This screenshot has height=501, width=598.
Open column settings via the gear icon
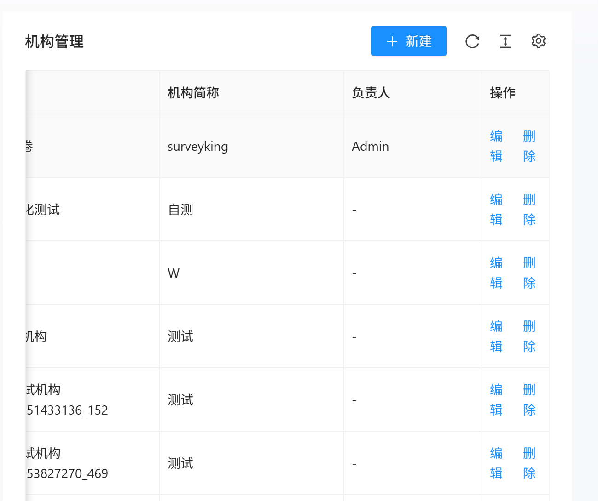(x=538, y=41)
